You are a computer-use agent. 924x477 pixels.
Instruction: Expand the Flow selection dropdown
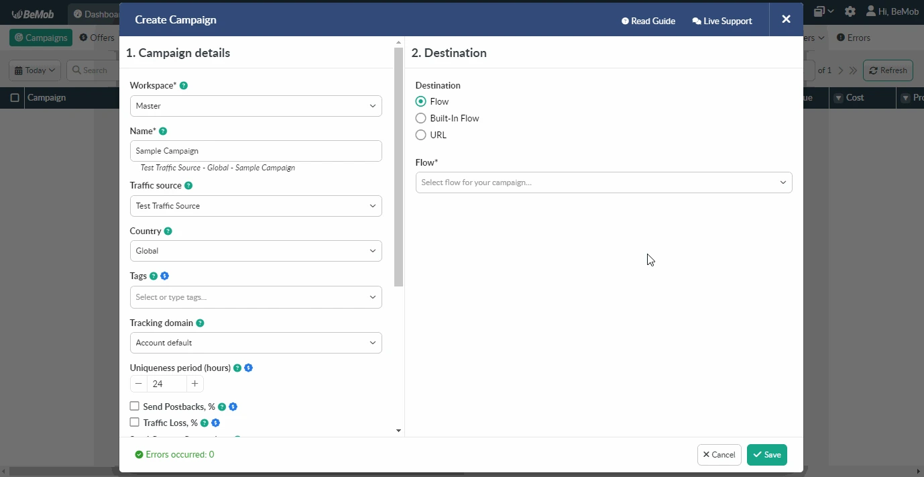click(x=603, y=182)
